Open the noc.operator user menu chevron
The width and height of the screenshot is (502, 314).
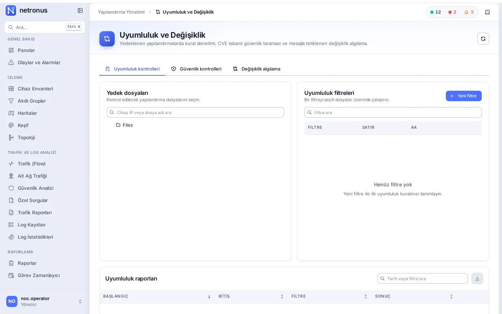[x=80, y=301]
